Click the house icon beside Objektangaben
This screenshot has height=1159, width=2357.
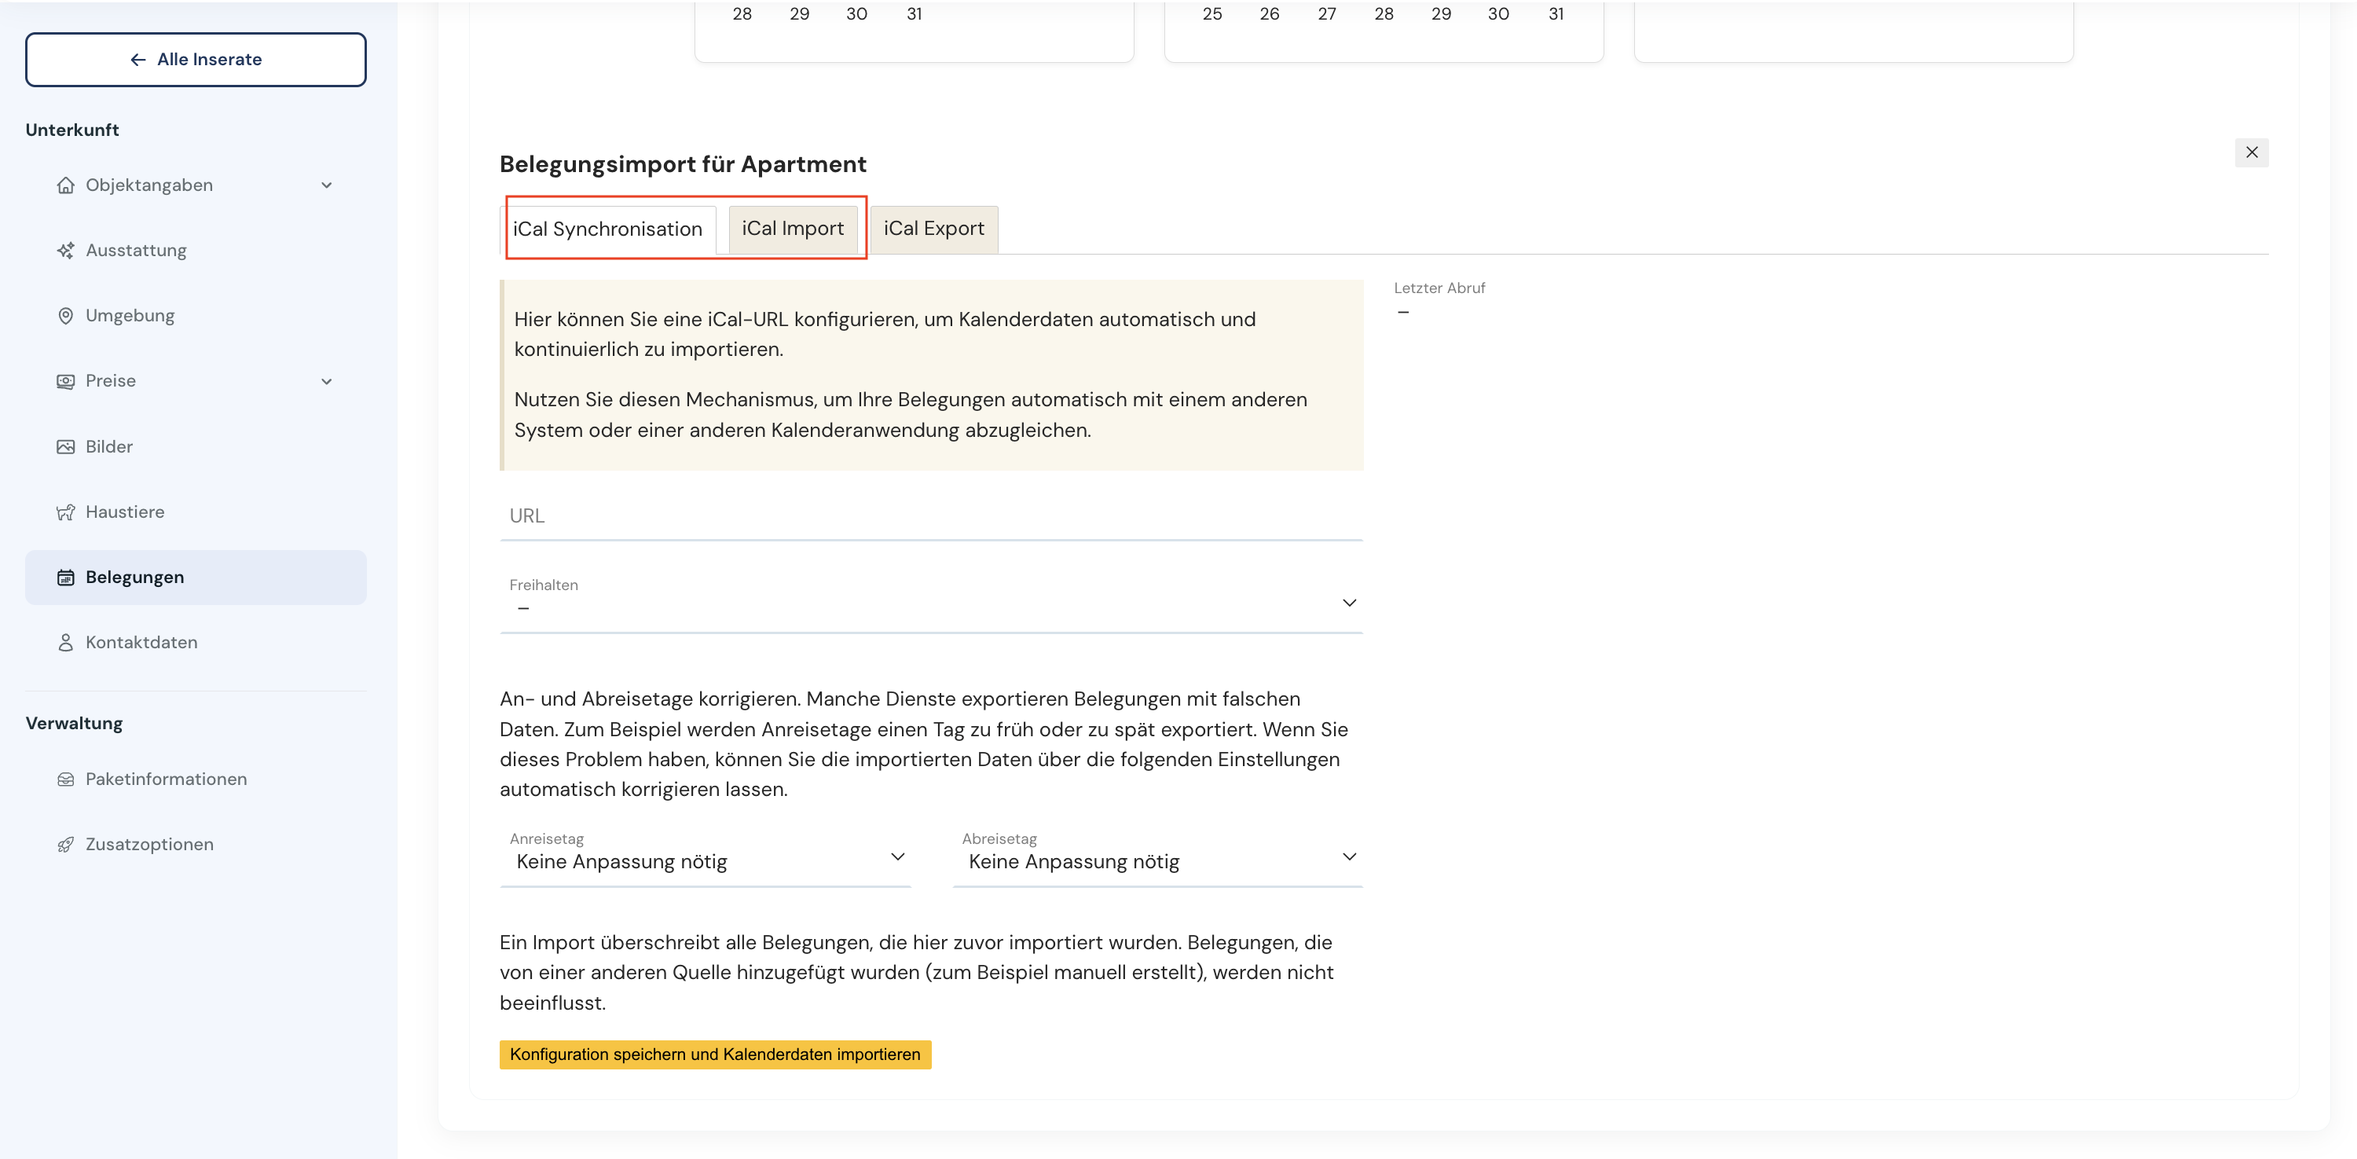point(65,185)
